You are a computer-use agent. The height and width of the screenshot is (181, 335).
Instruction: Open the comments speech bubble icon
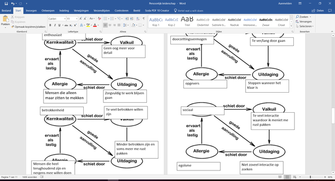pos(330,11)
